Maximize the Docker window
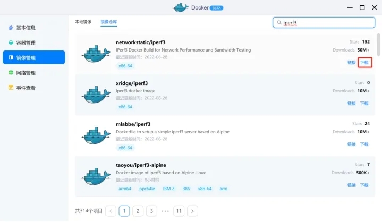382x222 pixels. [x=362, y=7]
